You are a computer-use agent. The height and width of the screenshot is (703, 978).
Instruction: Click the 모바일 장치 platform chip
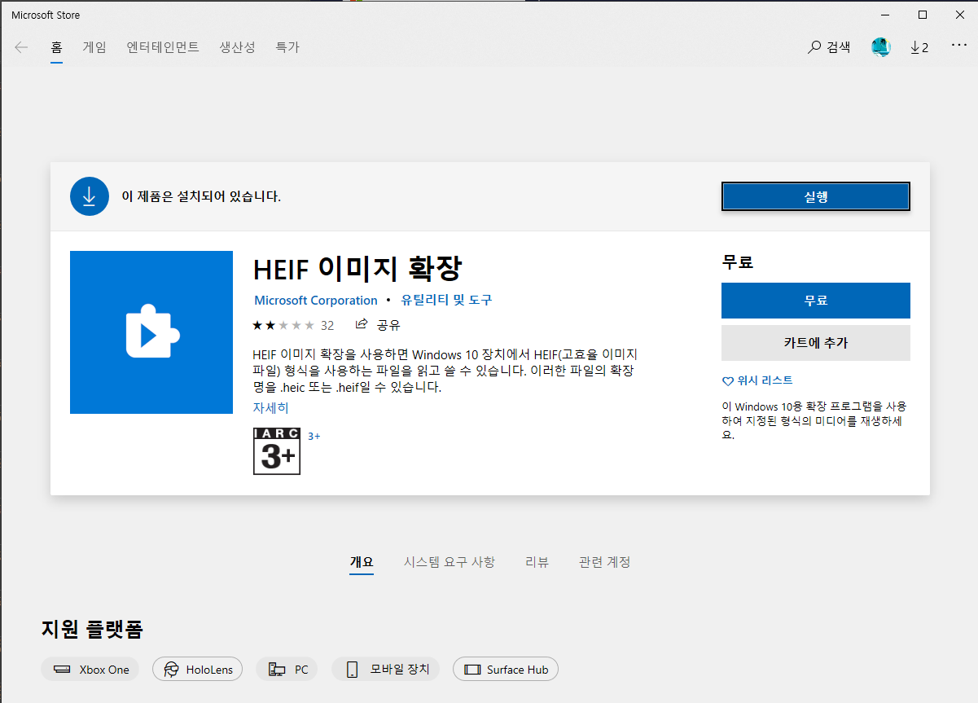click(386, 670)
